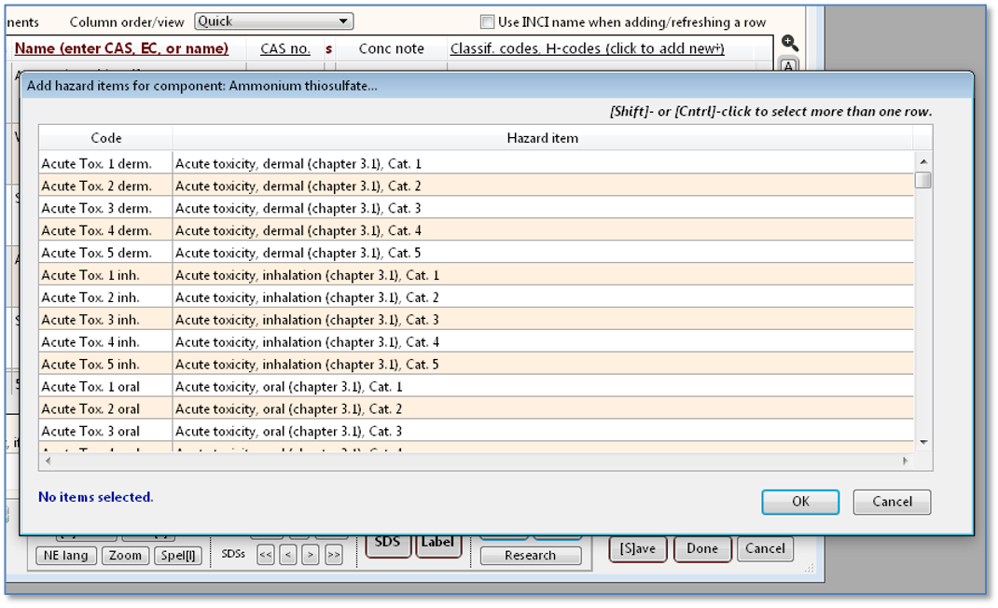998x608 pixels.
Task: Select Acute Tox. 2 oral row
Action: [x=476, y=408]
